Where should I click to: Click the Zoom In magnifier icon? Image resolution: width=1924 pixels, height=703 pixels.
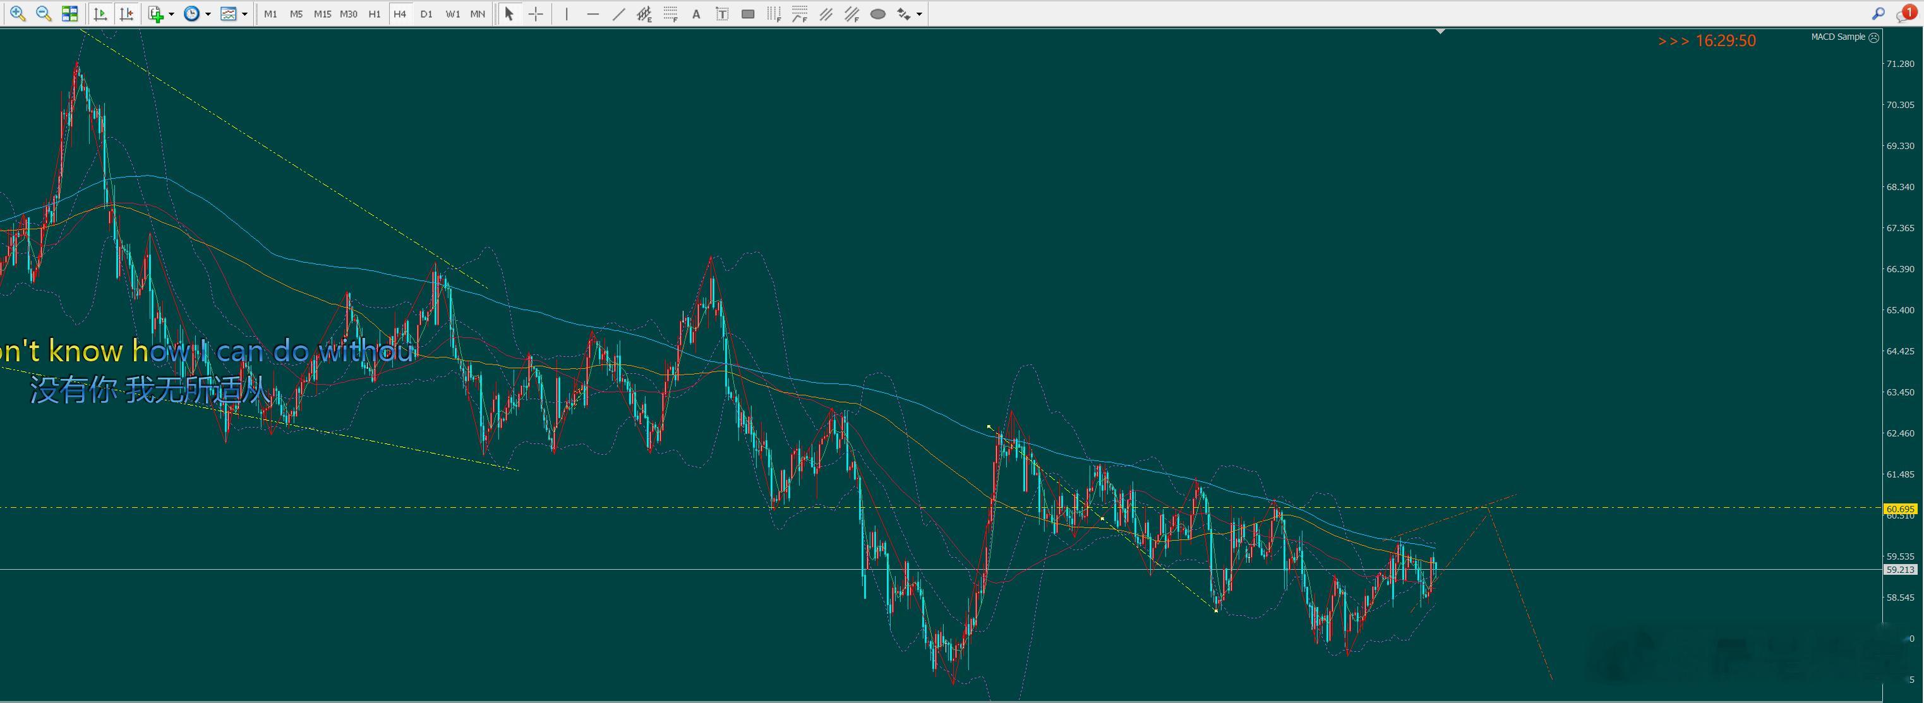click(x=18, y=13)
